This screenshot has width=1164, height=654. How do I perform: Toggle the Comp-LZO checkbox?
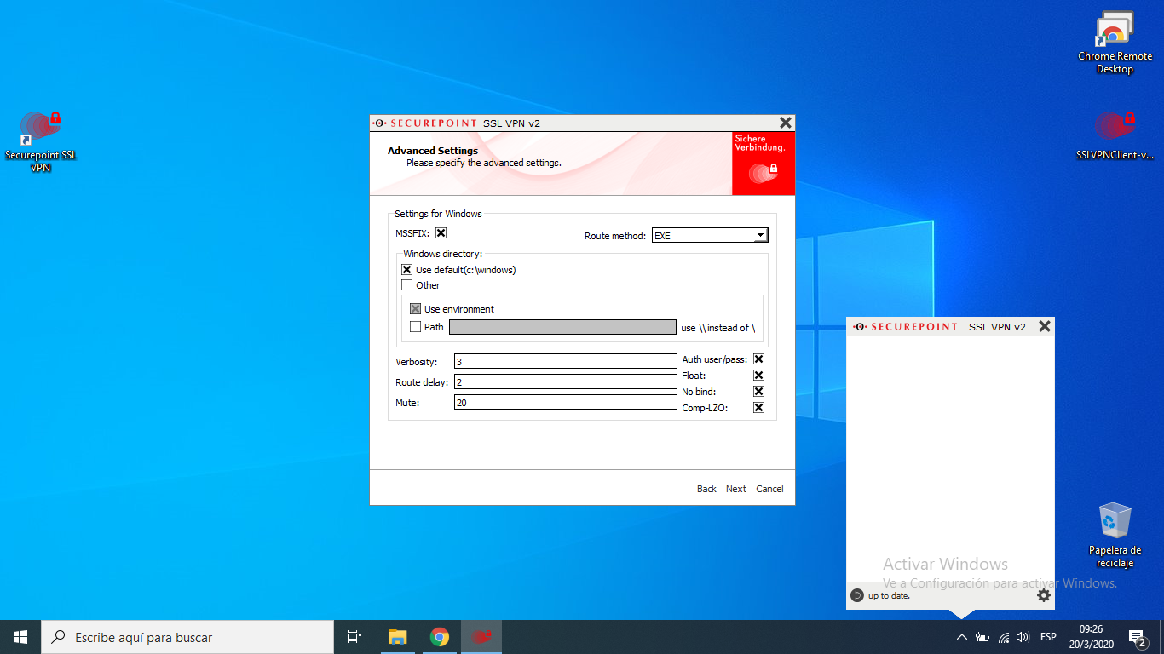758,408
